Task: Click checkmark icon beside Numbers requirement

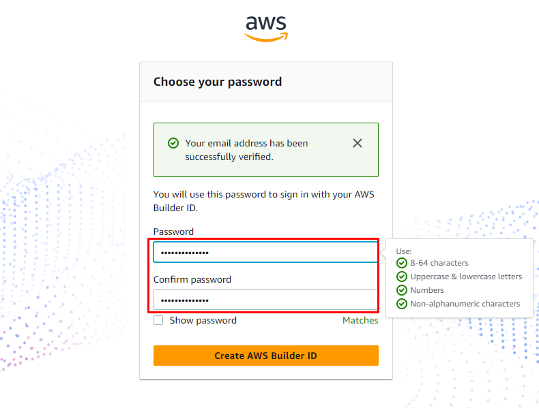Action: pos(402,290)
